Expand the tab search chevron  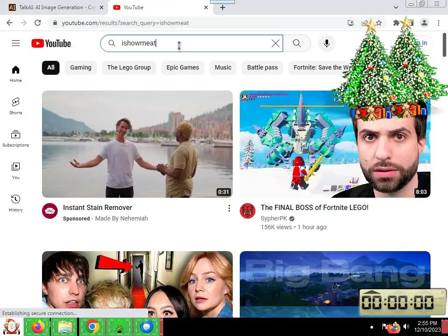click(x=395, y=7)
